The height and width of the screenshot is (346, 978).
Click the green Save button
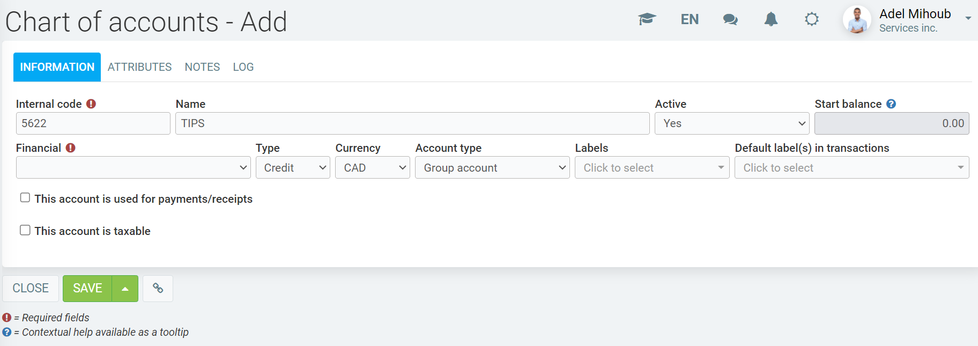(x=87, y=289)
